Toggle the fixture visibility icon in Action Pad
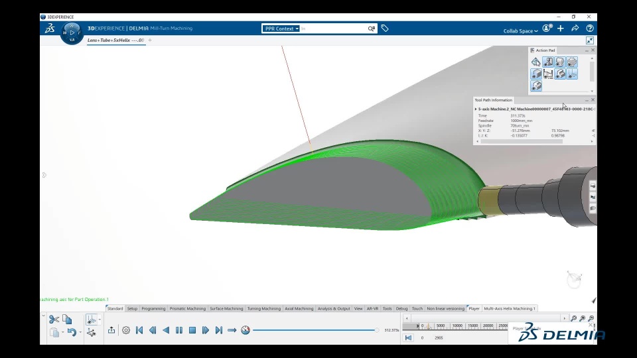637x358 pixels. pyautogui.click(x=548, y=74)
